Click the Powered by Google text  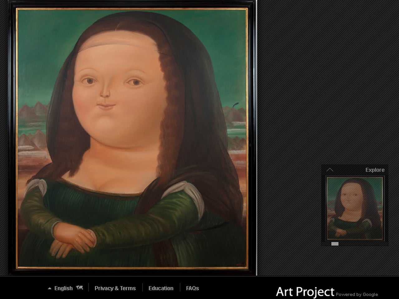pyautogui.click(x=357, y=294)
